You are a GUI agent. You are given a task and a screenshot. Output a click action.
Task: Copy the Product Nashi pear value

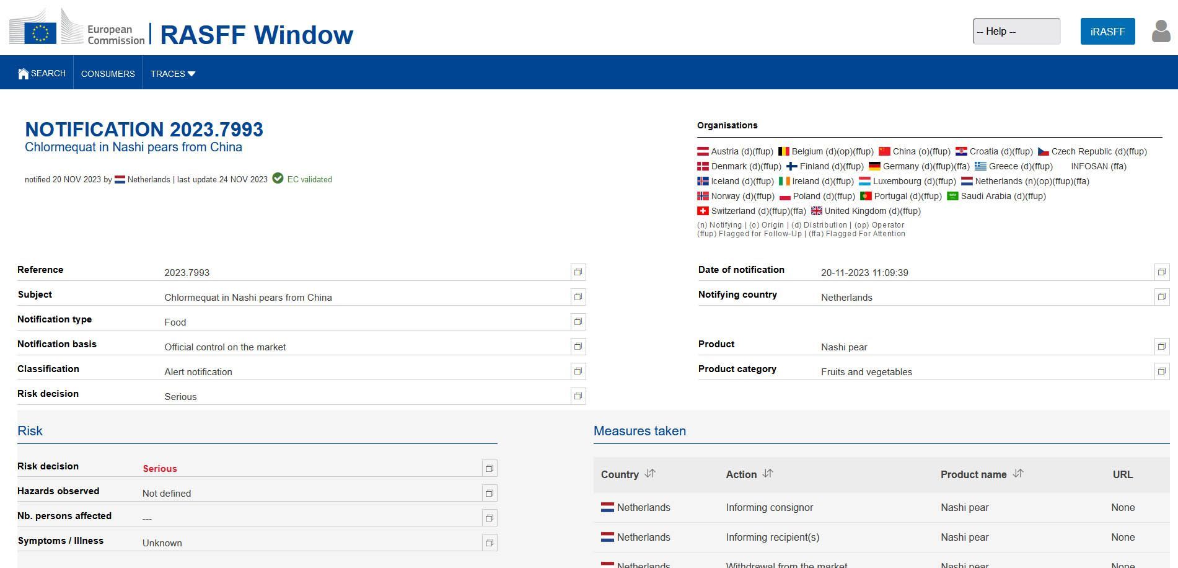[1162, 347]
